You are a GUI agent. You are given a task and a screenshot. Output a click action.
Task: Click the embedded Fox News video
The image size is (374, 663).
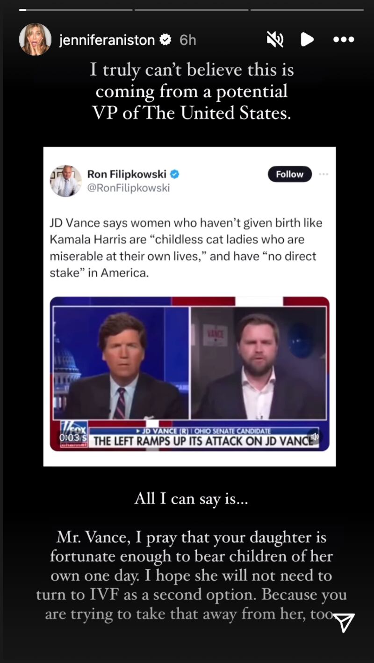(x=189, y=374)
